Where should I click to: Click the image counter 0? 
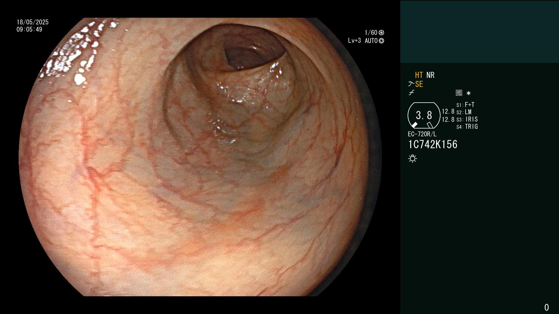tap(546, 307)
